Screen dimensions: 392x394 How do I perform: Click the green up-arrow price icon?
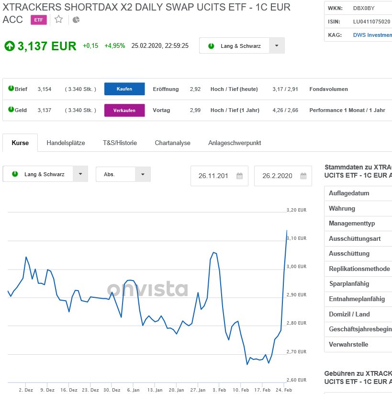click(10, 46)
